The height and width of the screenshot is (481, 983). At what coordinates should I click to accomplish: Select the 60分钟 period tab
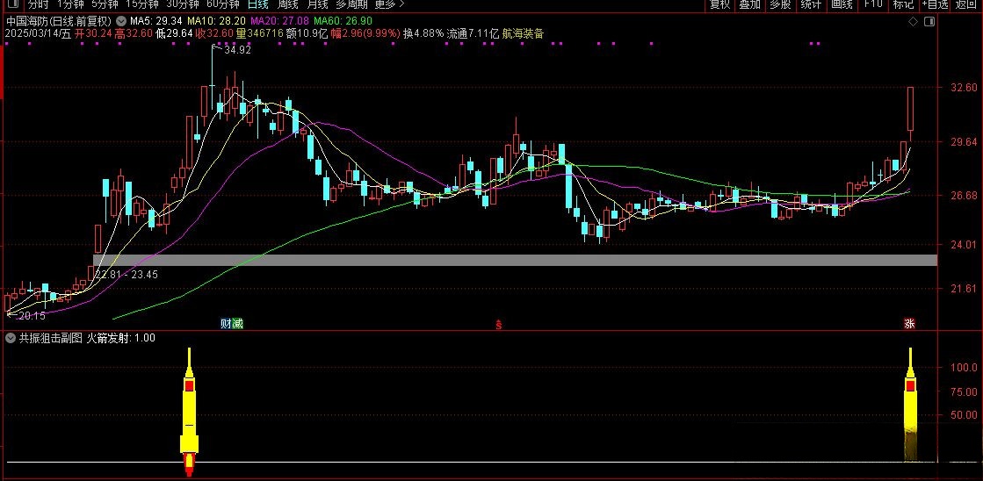tap(221, 4)
